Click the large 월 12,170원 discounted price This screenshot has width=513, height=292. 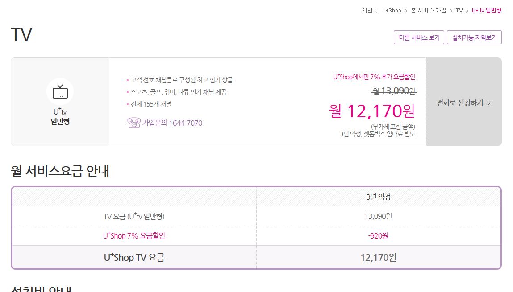coord(371,111)
